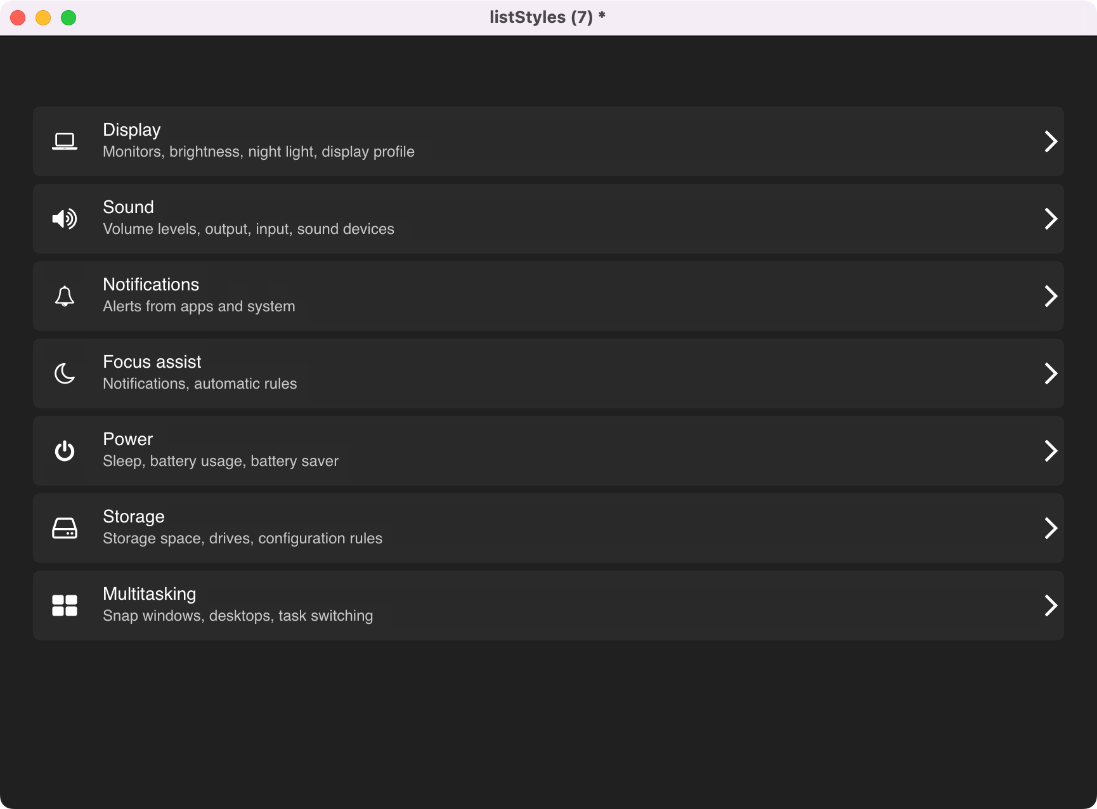Click the moon icon for Focus assist
The image size is (1097, 809).
point(65,373)
